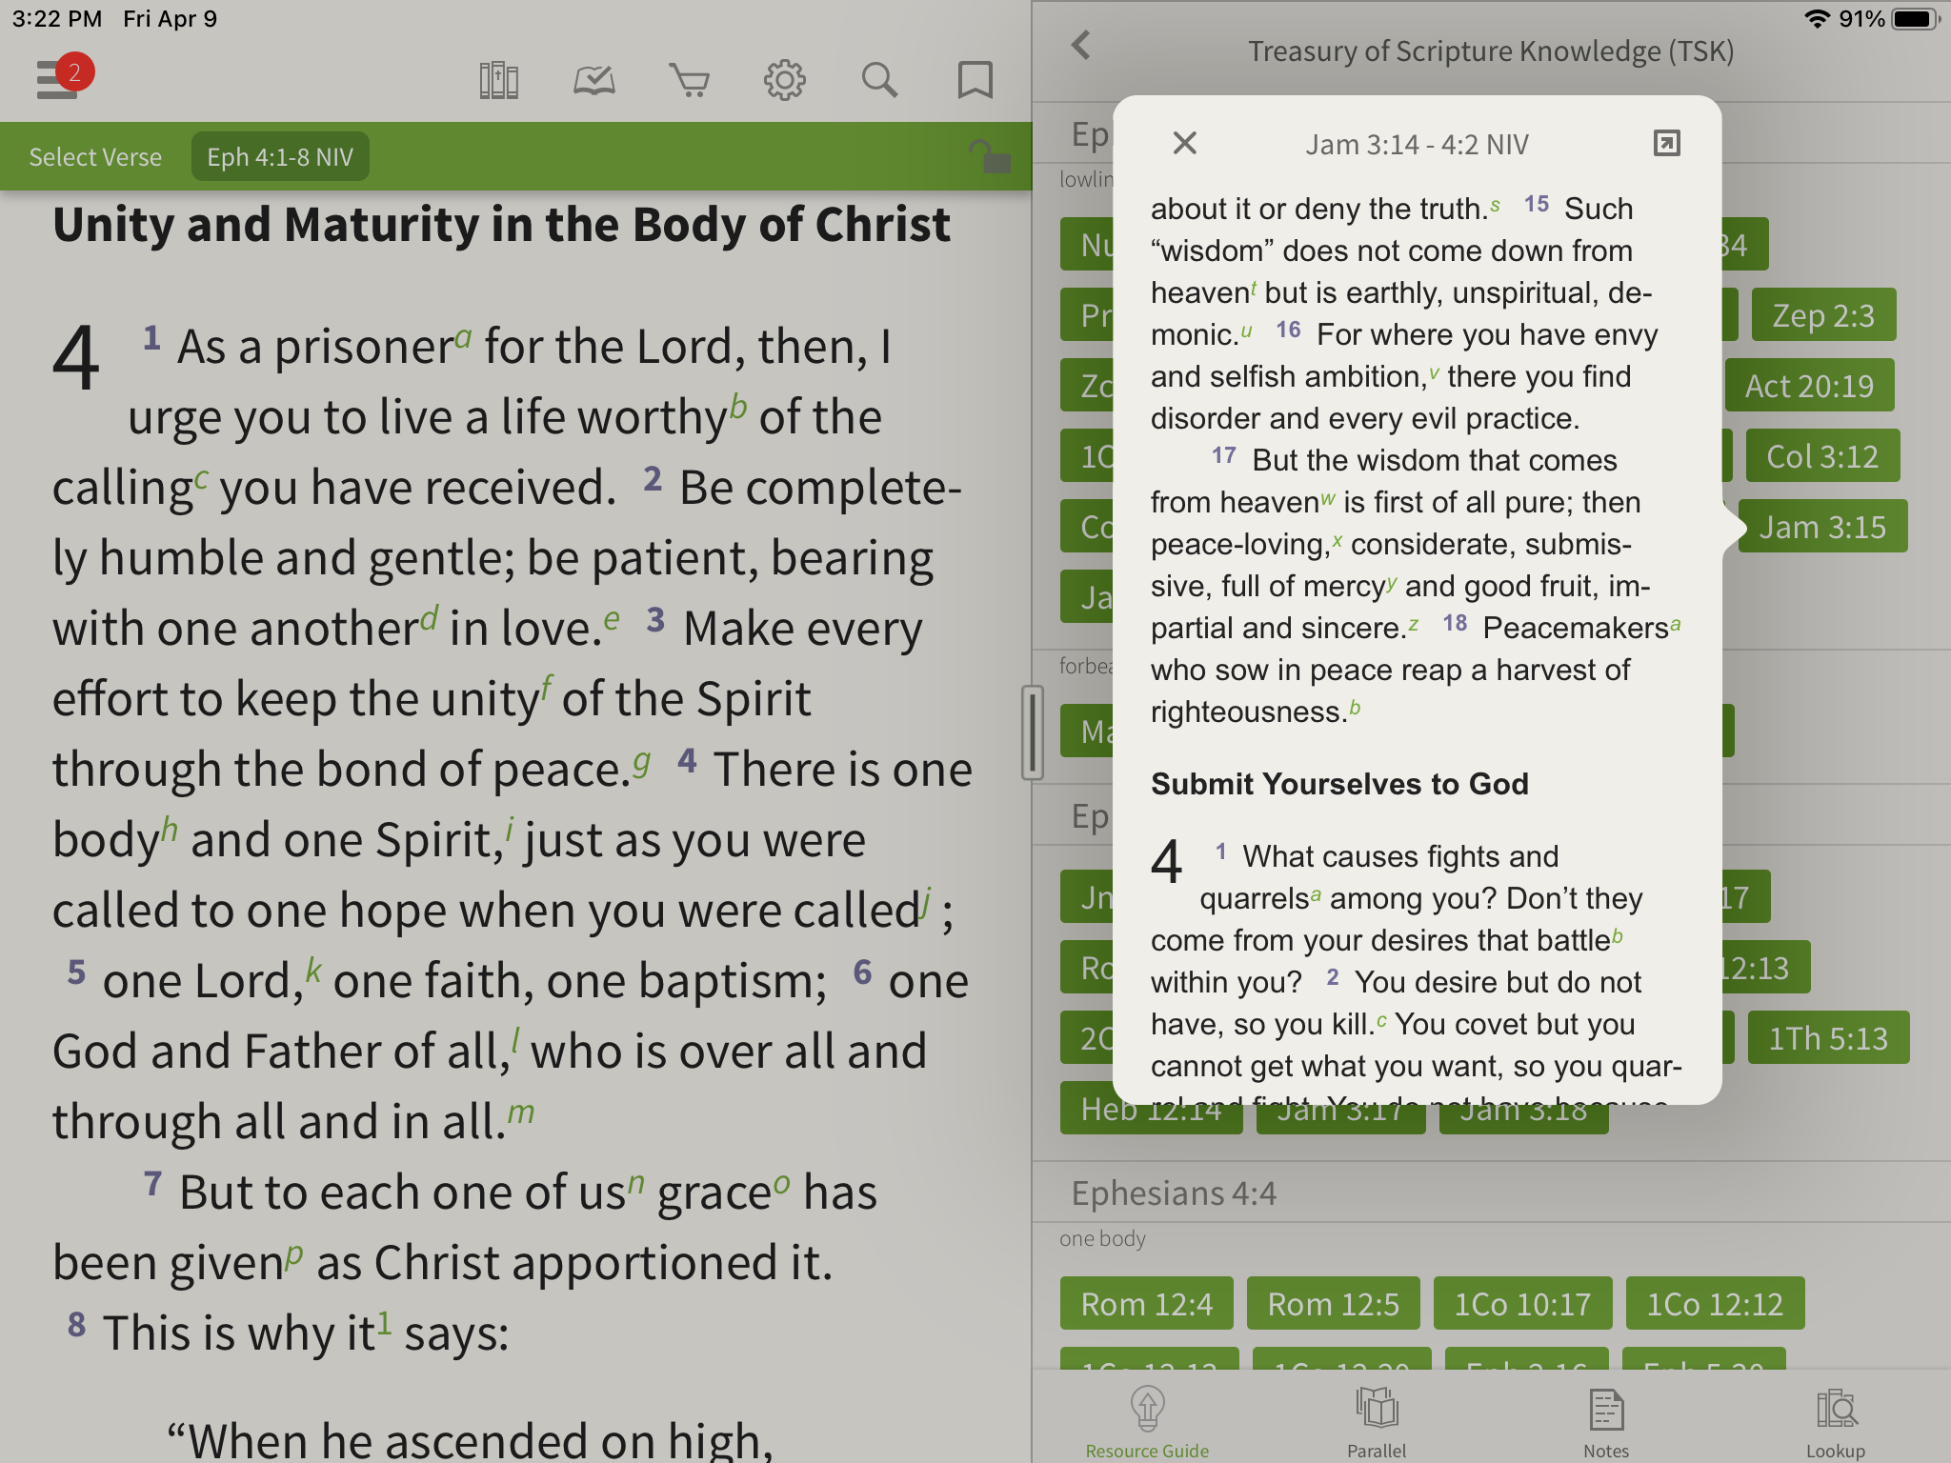Open Rom 12:4 cross reference
1951x1463 pixels.
tap(1147, 1304)
